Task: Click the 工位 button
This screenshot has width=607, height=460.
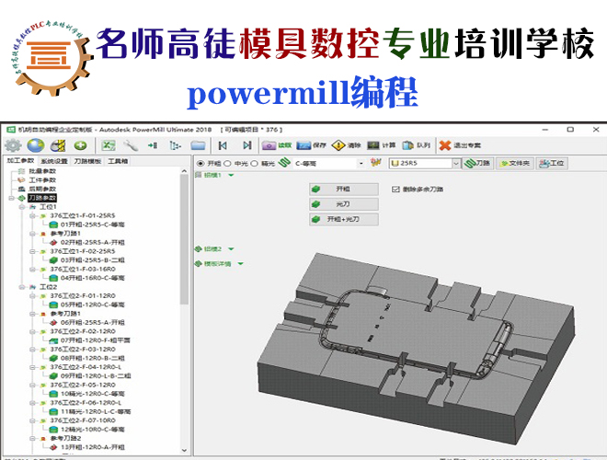Action: pos(551,164)
